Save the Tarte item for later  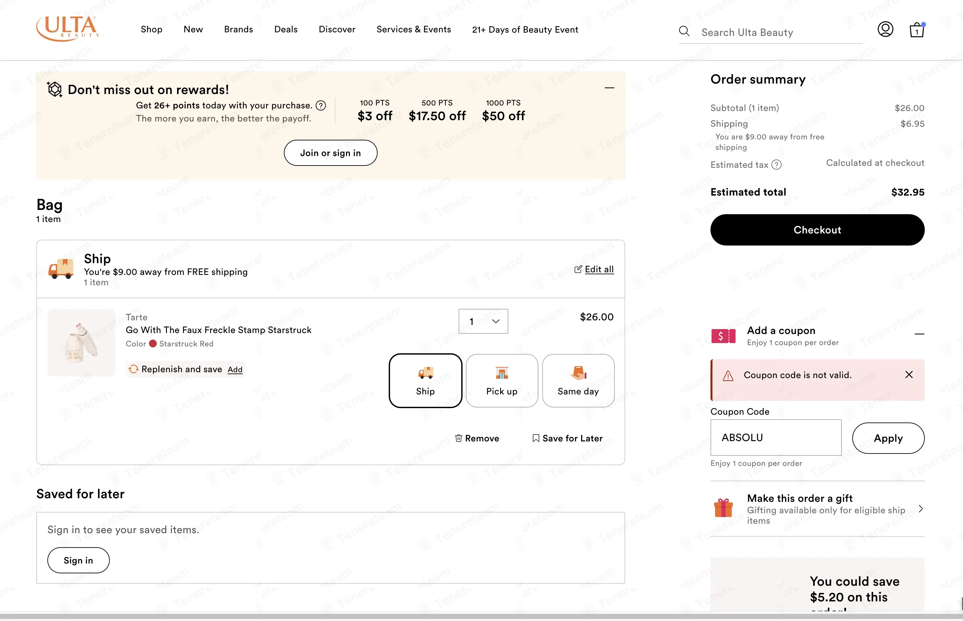568,438
